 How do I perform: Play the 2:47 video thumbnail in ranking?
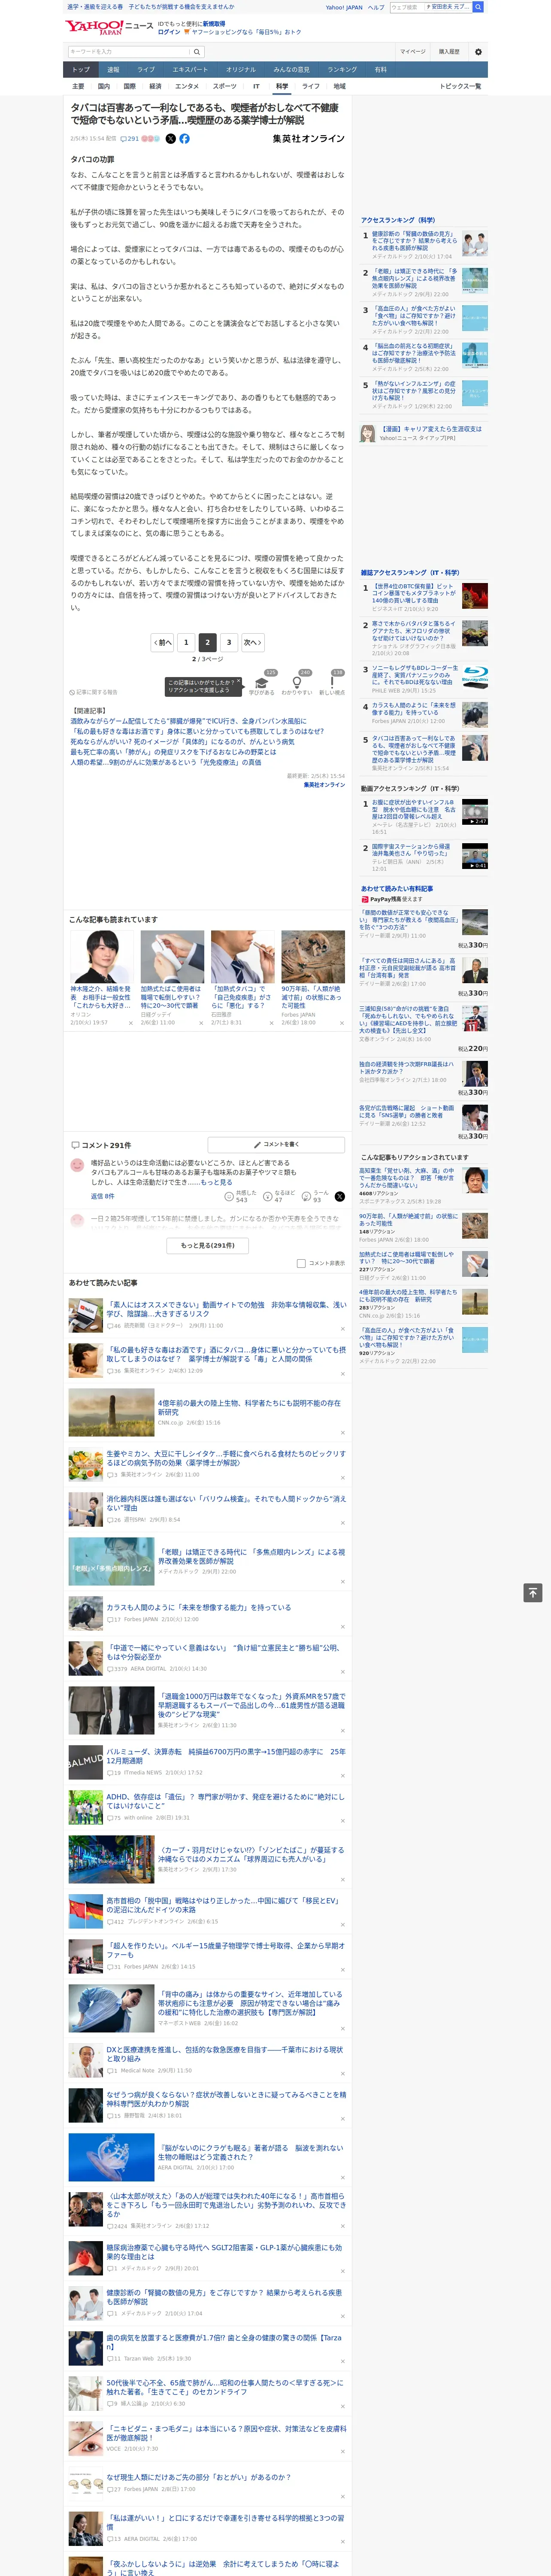[x=475, y=812]
